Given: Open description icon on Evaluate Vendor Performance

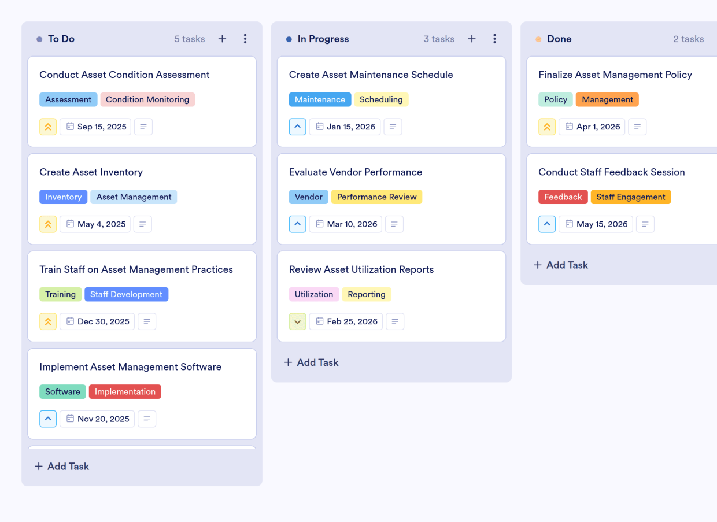Looking at the screenshot, I should tap(394, 224).
